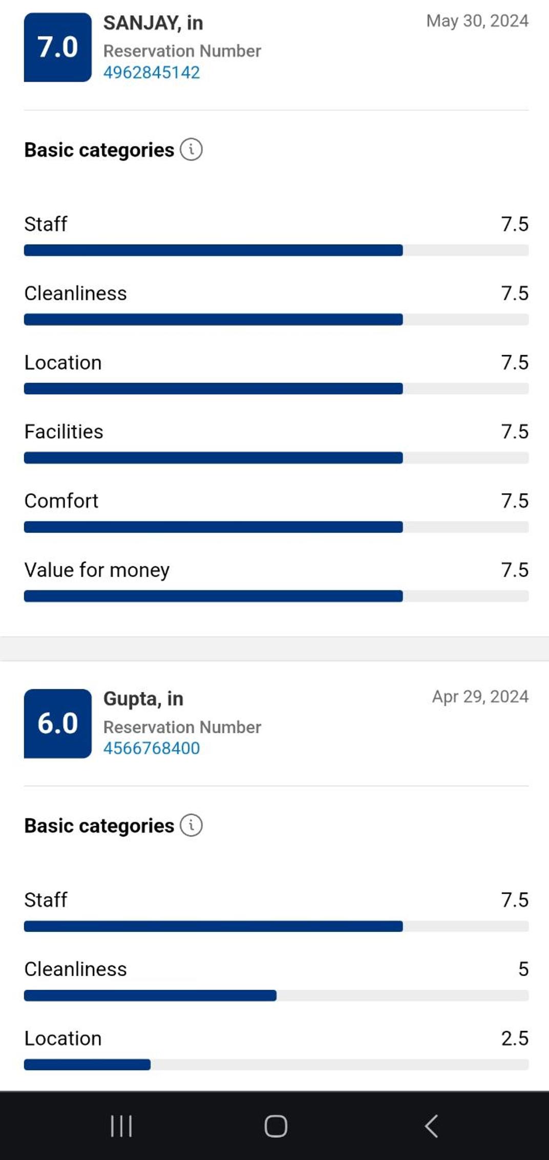Click SANJAY's Staff rating bar
This screenshot has width=549, height=1160.
(x=276, y=250)
